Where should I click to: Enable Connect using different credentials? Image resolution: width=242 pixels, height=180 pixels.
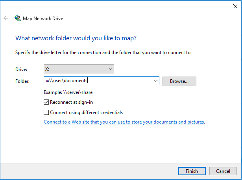coord(46,112)
